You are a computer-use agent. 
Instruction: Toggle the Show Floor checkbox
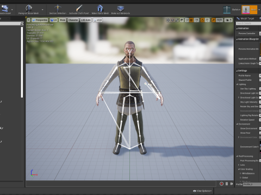260,133
